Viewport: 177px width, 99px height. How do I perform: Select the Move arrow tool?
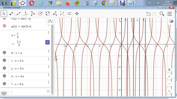click(4, 14)
